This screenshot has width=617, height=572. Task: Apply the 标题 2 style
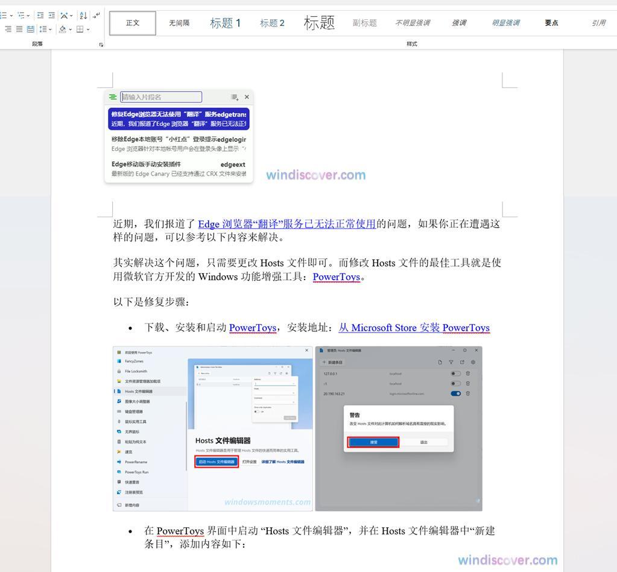pyautogui.click(x=272, y=23)
